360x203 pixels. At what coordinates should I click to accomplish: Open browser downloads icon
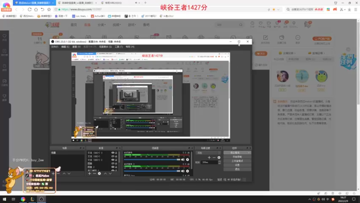coord(349,9)
